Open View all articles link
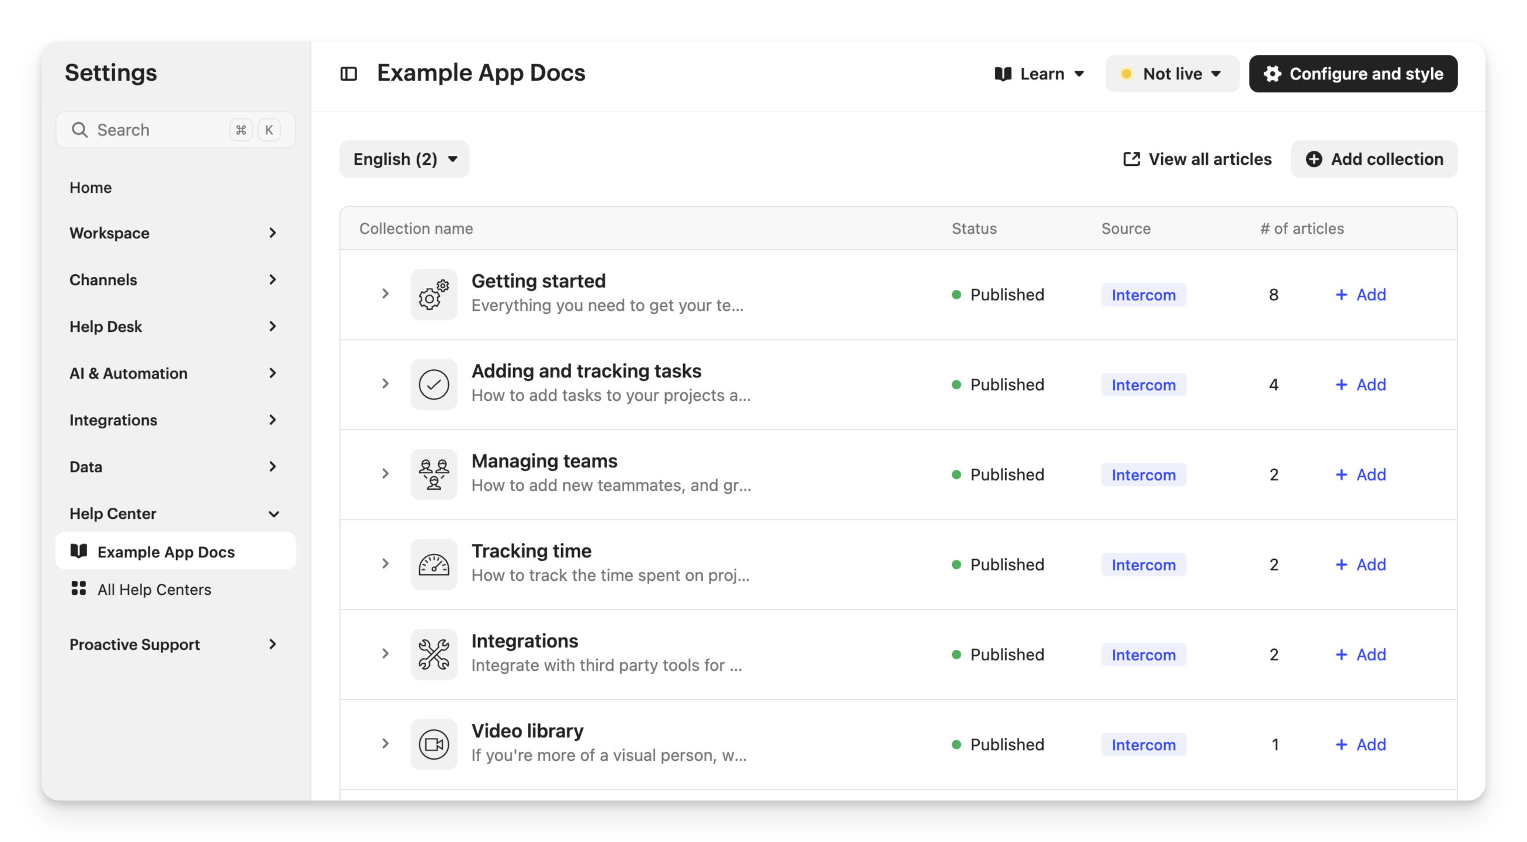The height and width of the screenshot is (842, 1527). click(1197, 160)
